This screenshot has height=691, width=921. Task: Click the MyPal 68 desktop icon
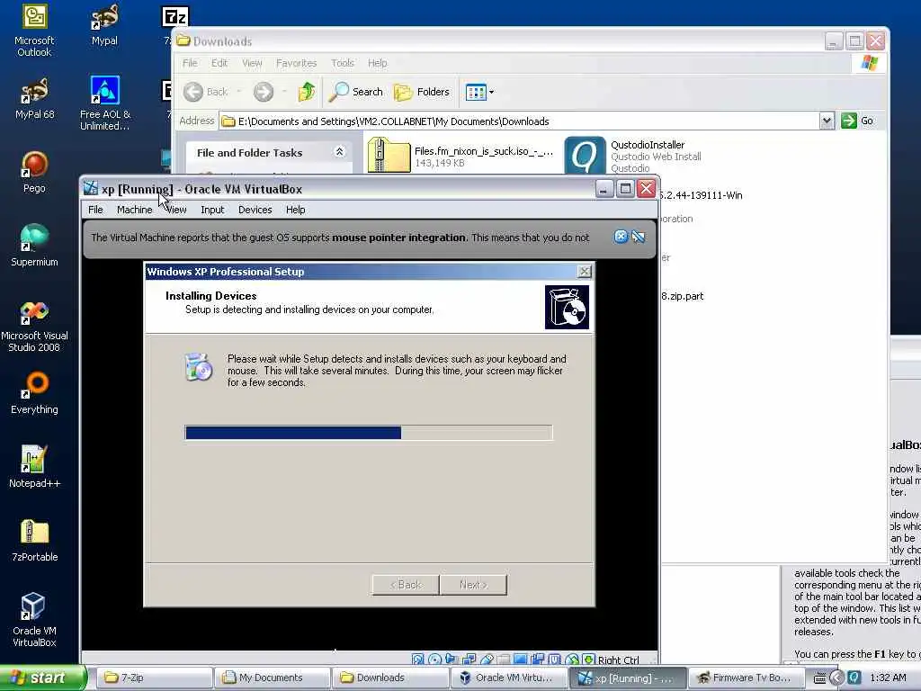(x=34, y=99)
